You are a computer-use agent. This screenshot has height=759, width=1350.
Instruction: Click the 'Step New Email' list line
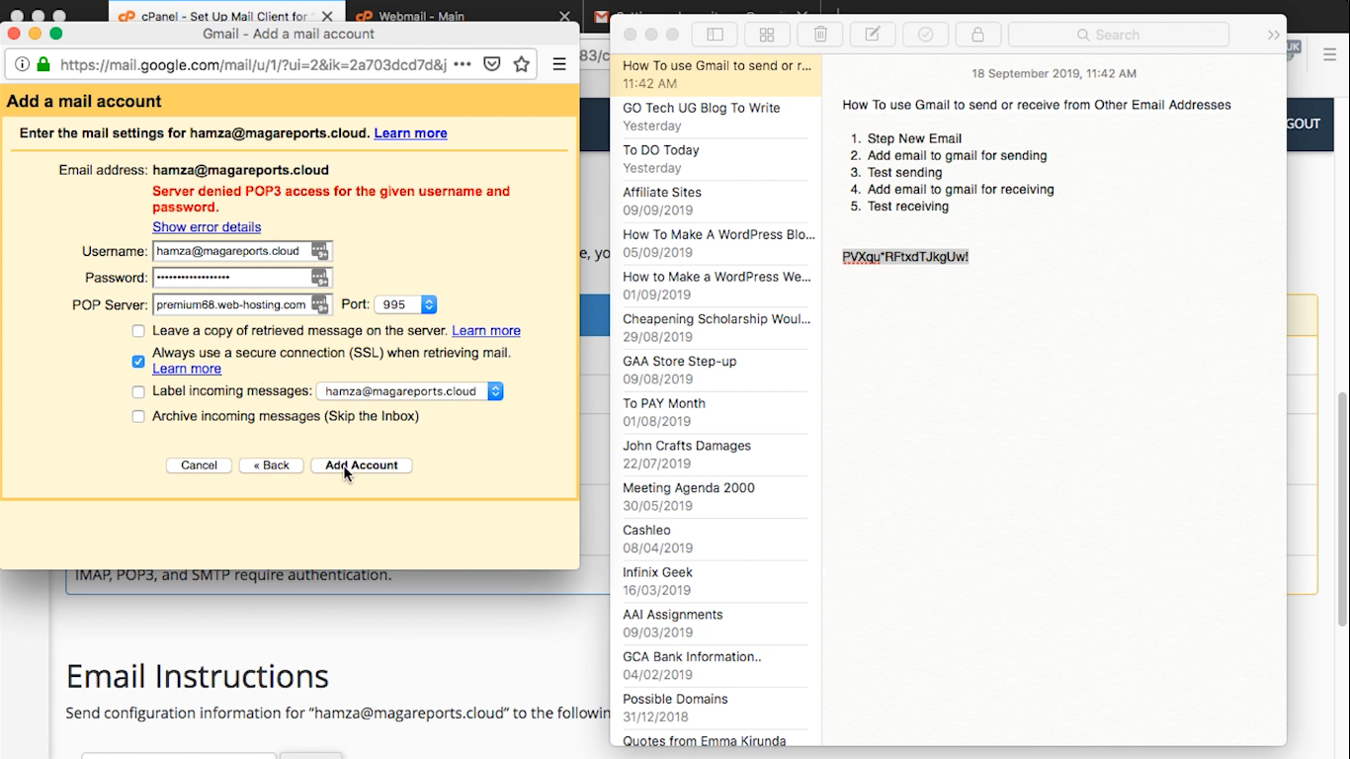click(x=914, y=138)
